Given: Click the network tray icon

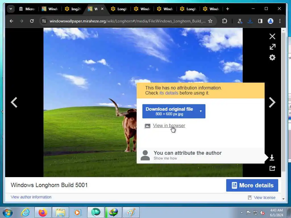Looking at the screenshot, I should (255, 213).
